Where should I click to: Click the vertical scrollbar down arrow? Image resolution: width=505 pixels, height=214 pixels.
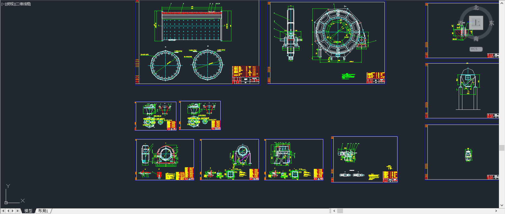(502, 205)
